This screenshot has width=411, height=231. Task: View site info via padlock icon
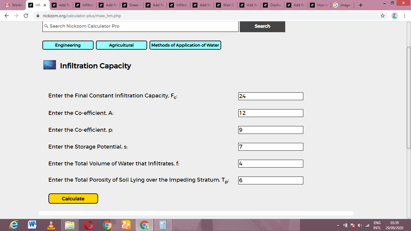(x=38, y=16)
